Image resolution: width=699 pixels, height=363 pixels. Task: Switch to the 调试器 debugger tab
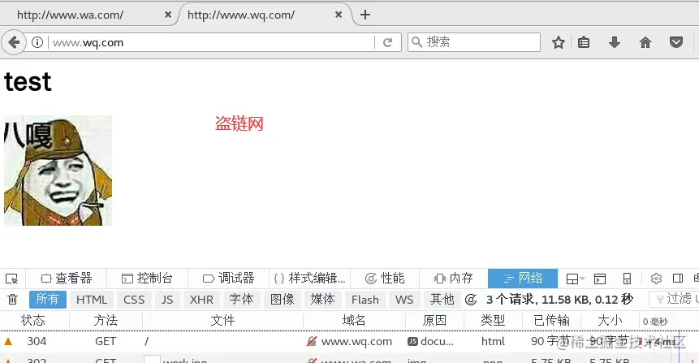pyautogui.click(x=228, y=279)
